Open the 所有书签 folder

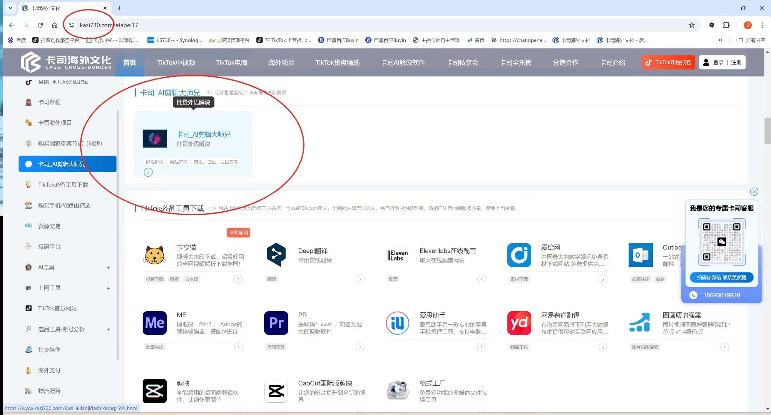coord(751,40)
